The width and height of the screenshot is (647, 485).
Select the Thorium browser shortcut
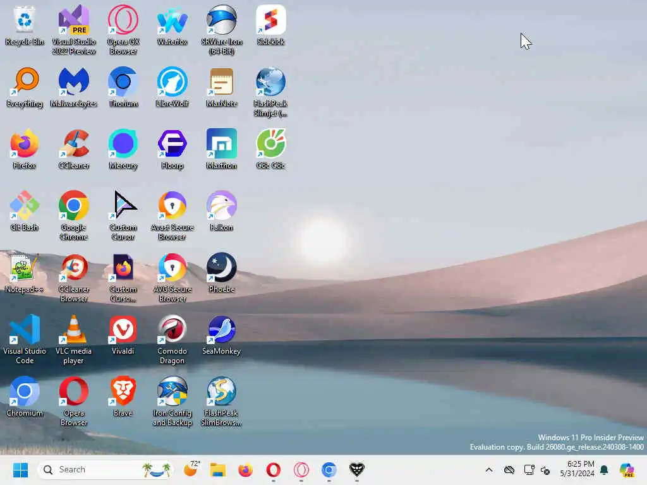click(x=123, y=87)
